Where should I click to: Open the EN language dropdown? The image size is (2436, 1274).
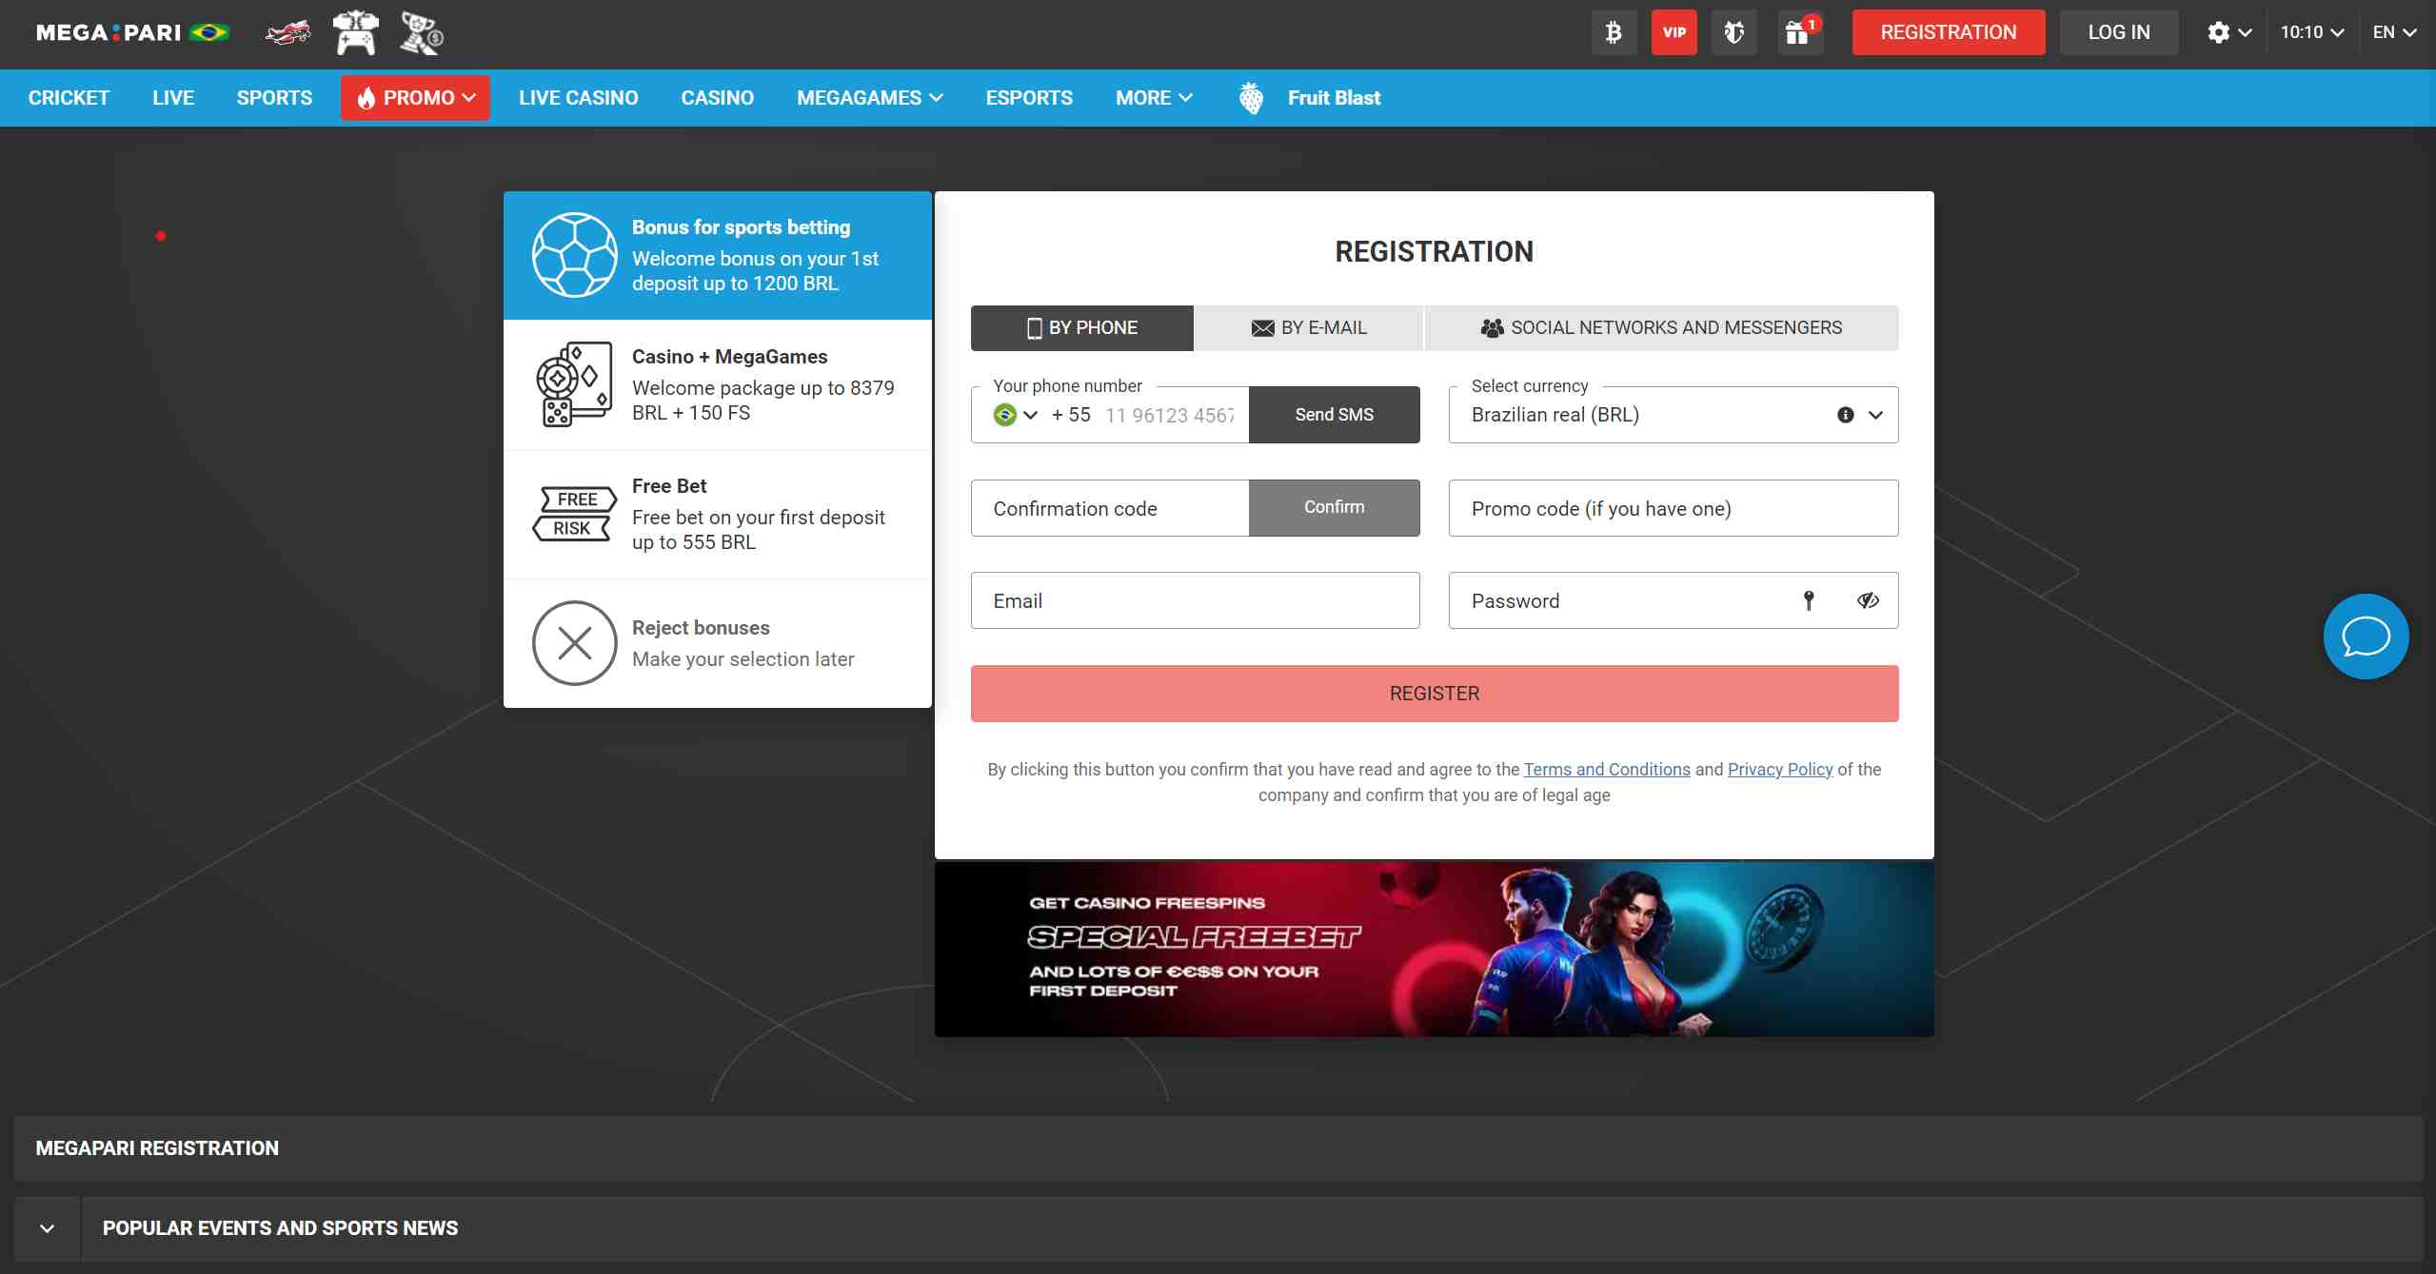pyautogui.click(x=2393, y=32)
